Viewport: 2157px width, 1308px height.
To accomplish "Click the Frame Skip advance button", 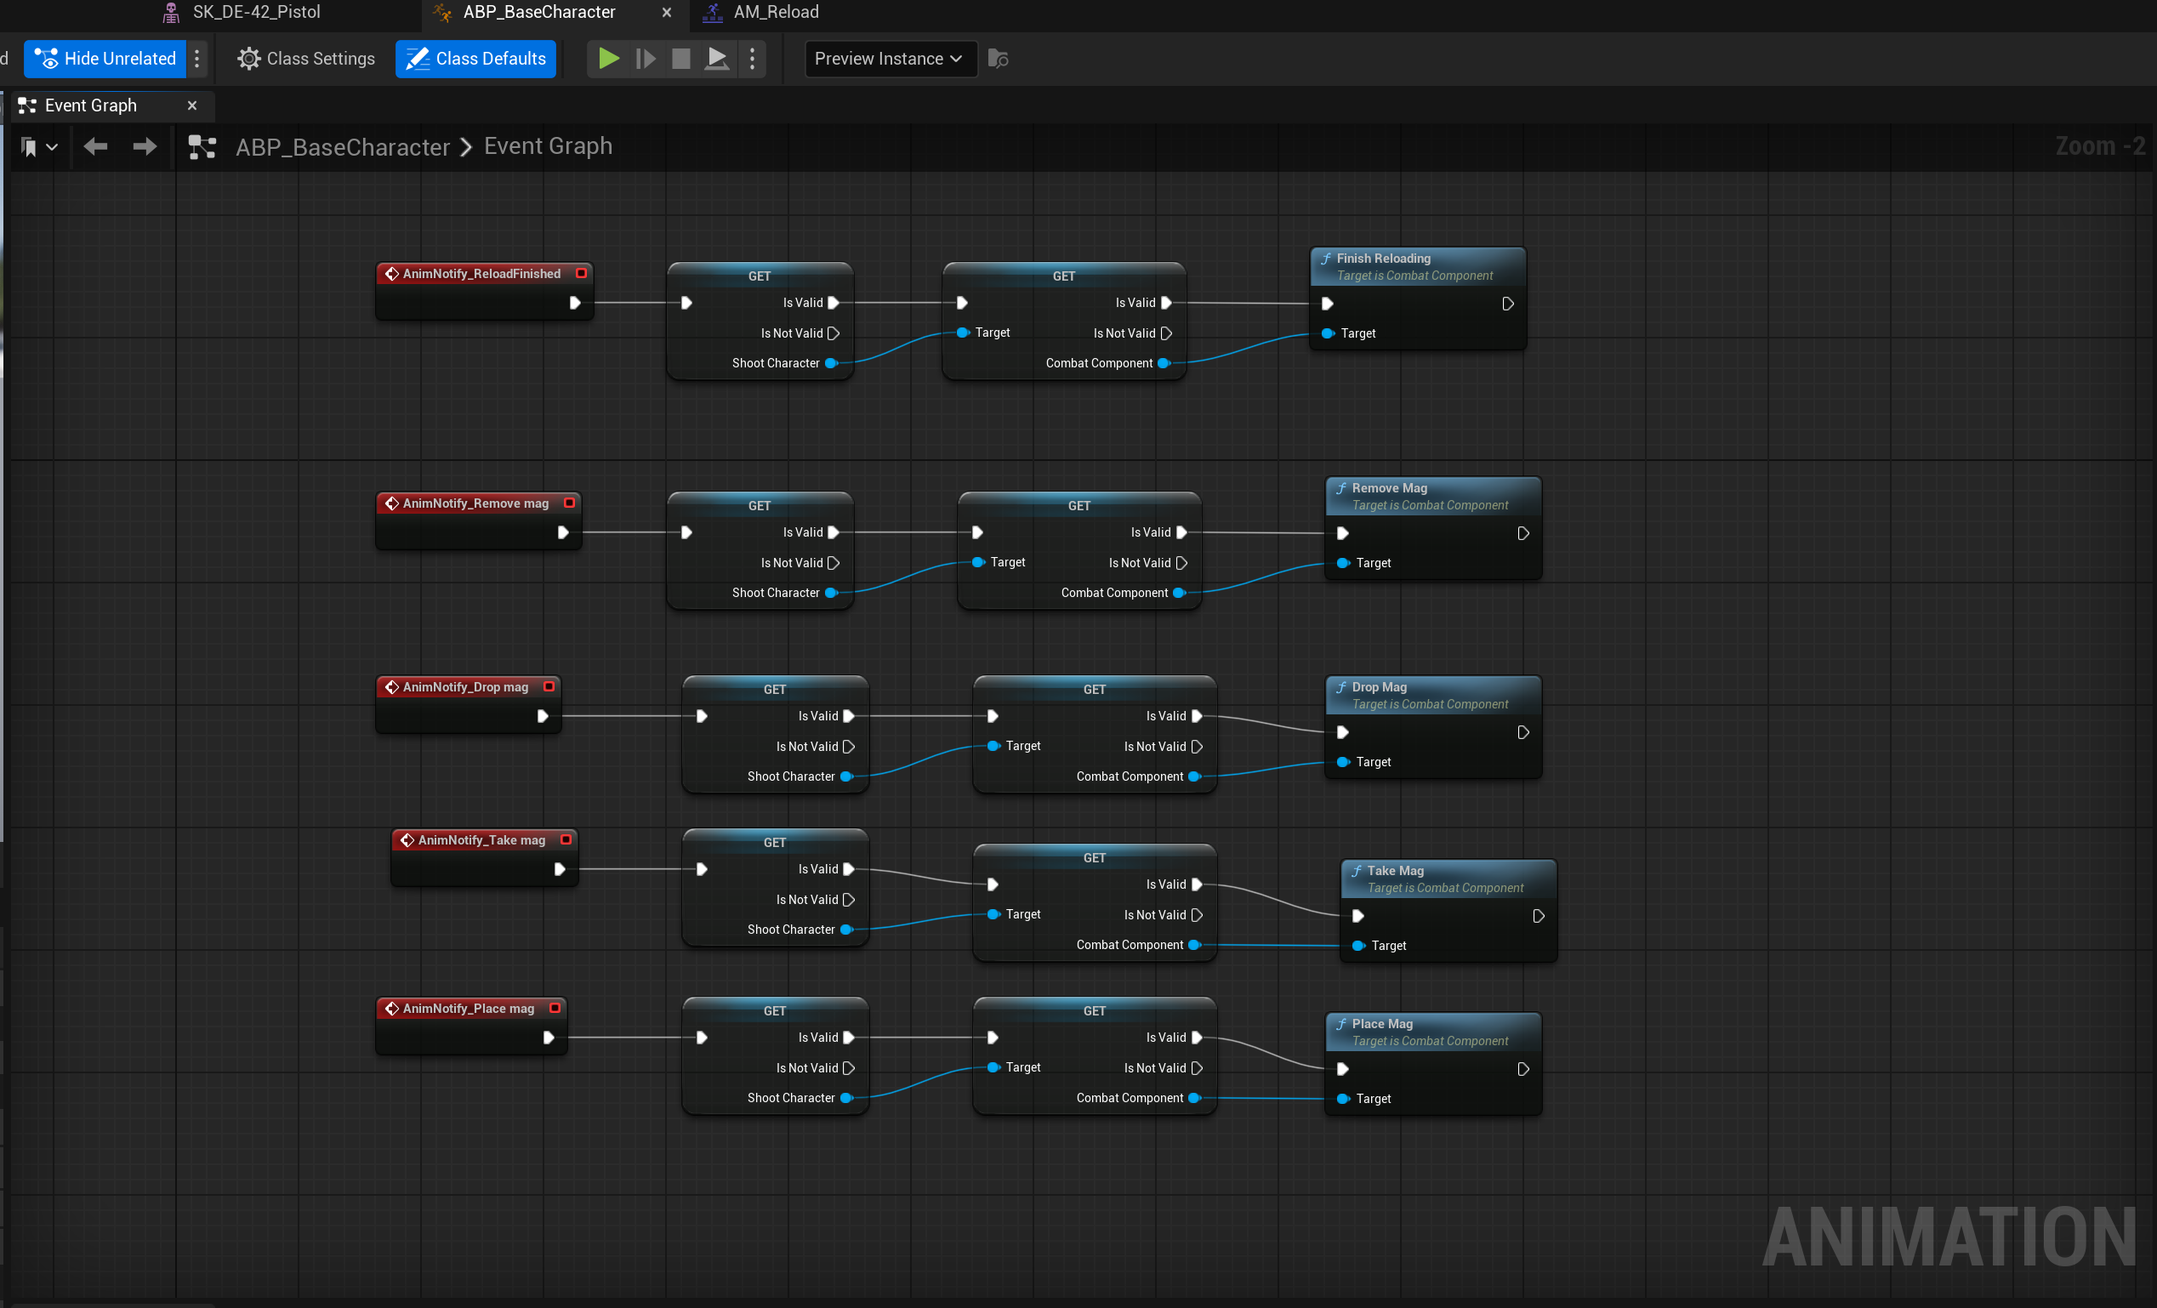I will tap(646, 59).
